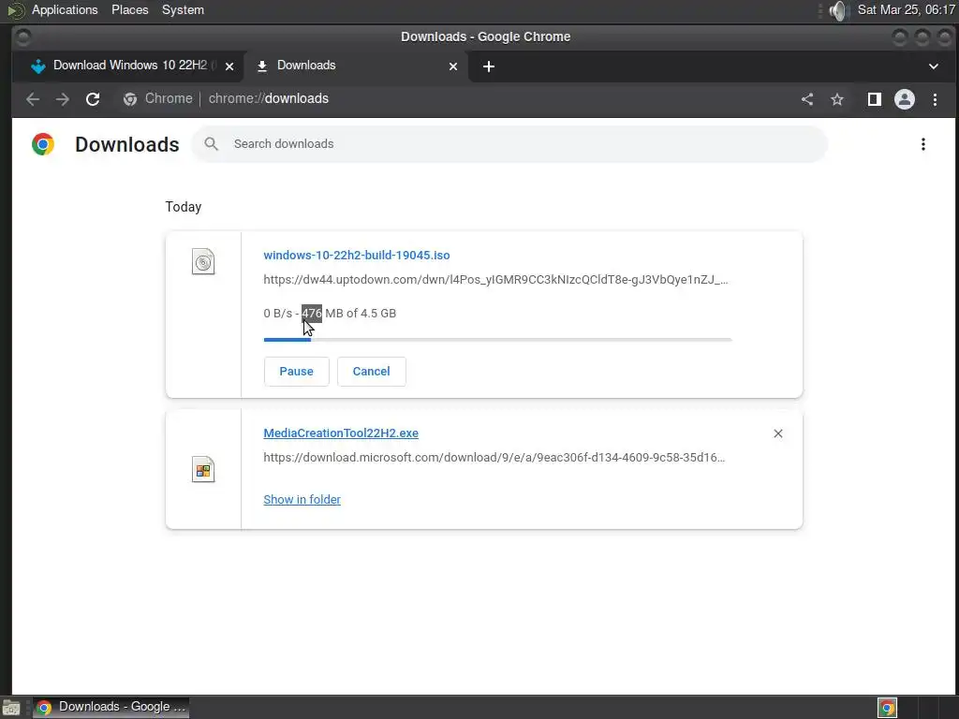Open the Places menu

tap(129, 9)
